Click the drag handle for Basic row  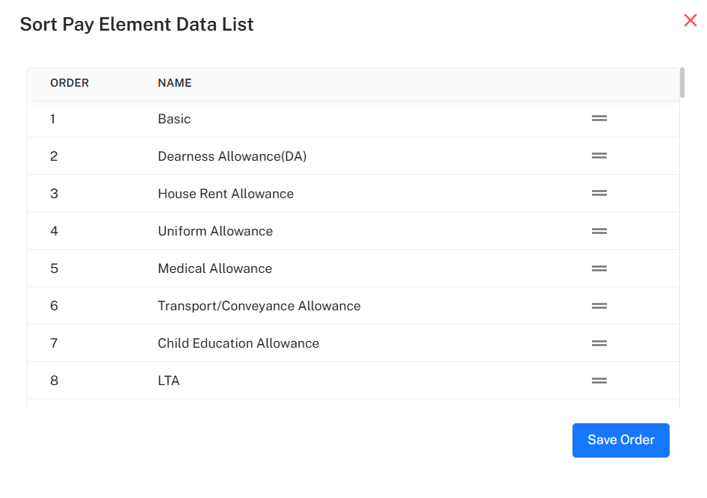coord(599,118)
